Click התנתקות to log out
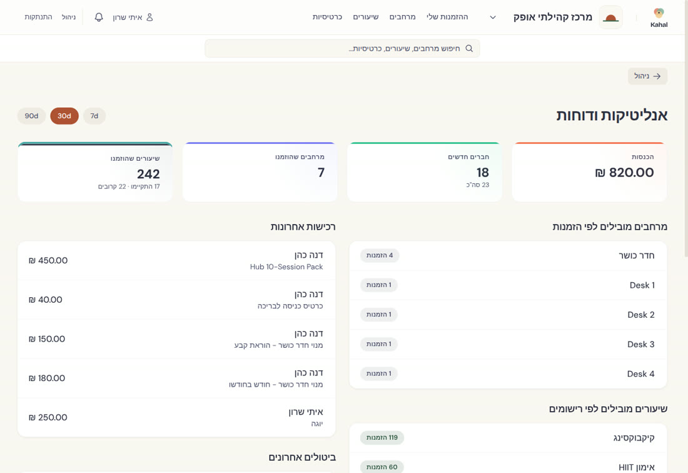 (x=38, y=17)
